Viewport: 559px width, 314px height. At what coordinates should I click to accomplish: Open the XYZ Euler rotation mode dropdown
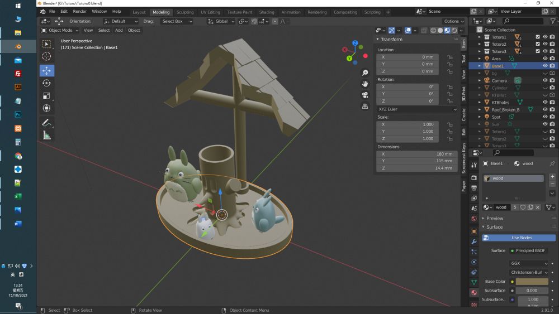coord(418,109)
